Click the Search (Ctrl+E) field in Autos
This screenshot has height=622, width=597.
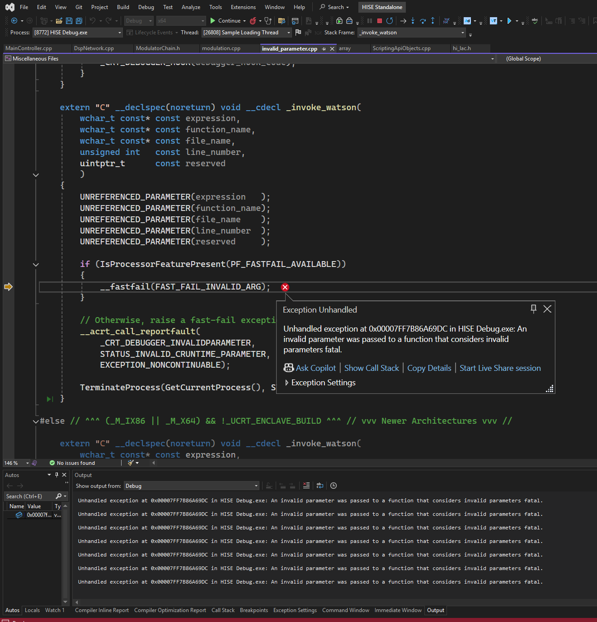click(x=29, y=496)
